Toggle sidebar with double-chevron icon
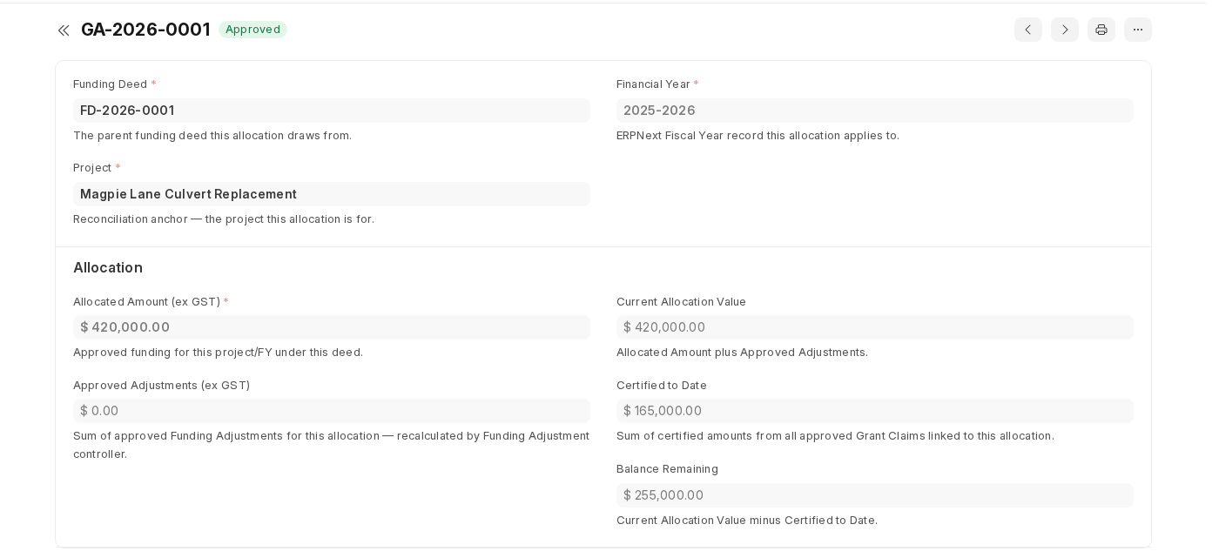1219x558 pixels. point(64,30)
